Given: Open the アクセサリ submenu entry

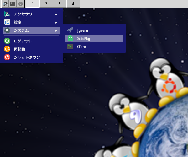Looking at the screenshot, I should click(31, 14).
